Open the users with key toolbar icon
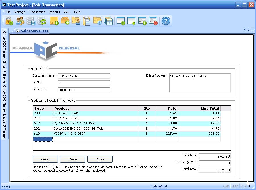 [x=20, y=21]
